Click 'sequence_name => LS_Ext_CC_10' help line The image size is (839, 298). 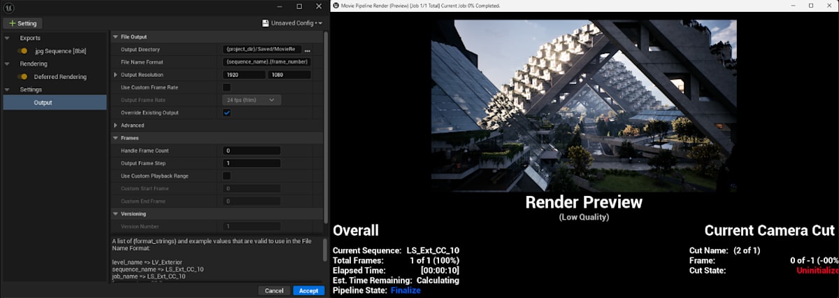158,269
